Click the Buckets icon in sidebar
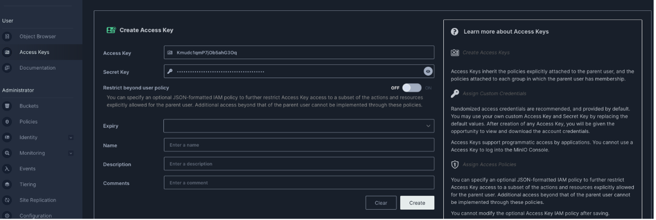Image resolution: width=656 pixels, height=220 pixels. pos(7,106)
